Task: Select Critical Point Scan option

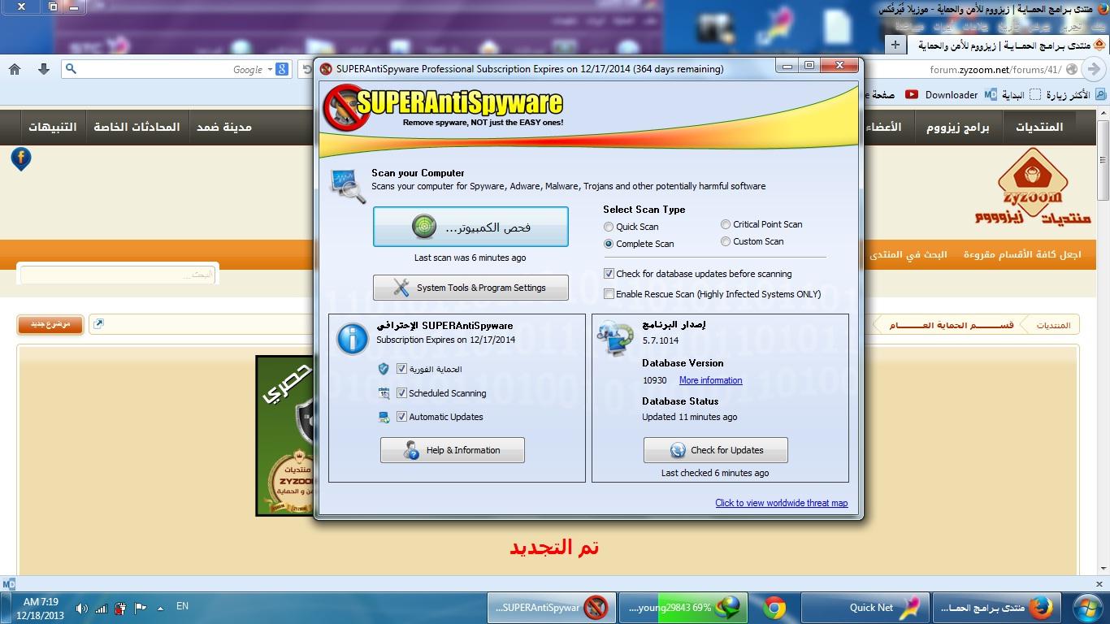Action: pos(726,224)
